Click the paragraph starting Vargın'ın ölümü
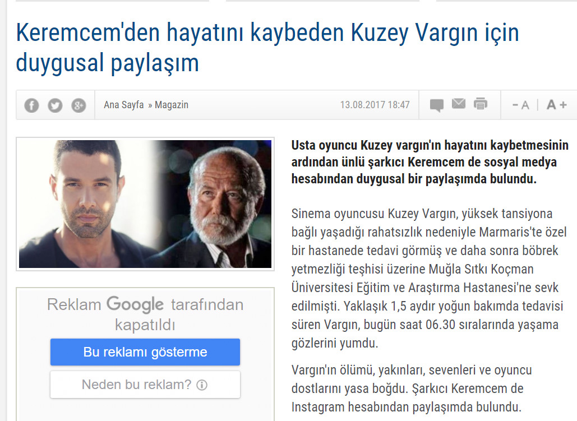Image resolution: width=577 pixels, height=421 pixels. click(412, 388)
